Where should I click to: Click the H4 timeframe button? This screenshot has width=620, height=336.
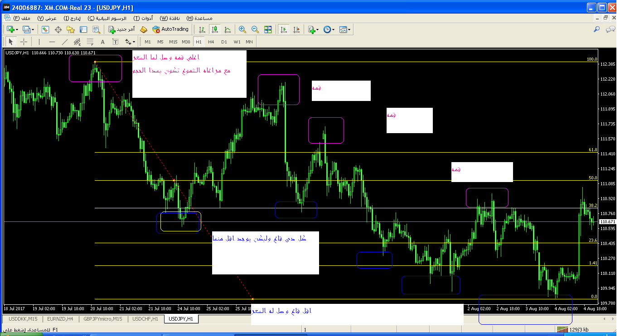point(211,42)
